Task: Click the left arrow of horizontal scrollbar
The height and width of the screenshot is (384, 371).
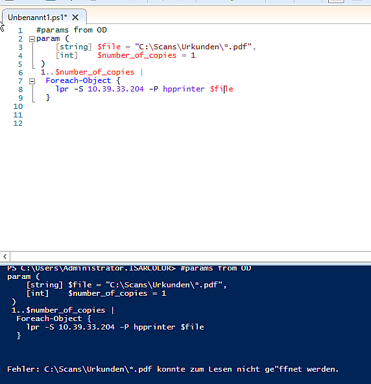Action: (5, 256)
